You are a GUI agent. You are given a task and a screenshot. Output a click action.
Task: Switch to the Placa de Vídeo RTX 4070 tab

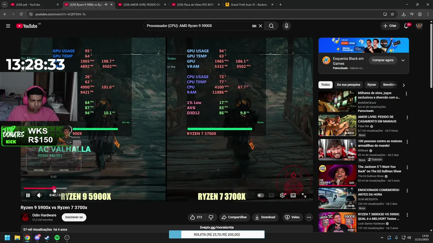[196, 5]
